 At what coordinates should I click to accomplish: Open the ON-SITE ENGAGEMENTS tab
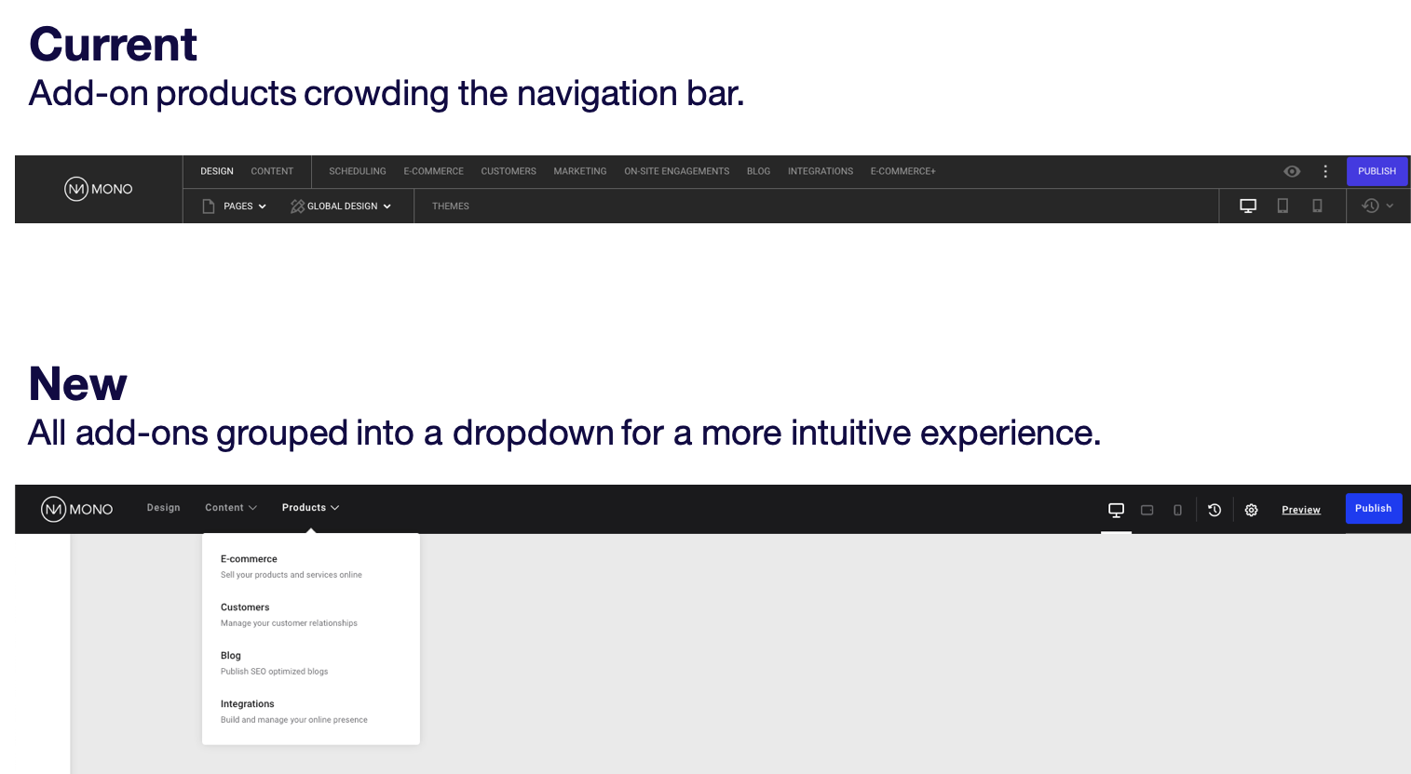pyautogui.click(x=677, y=171)
